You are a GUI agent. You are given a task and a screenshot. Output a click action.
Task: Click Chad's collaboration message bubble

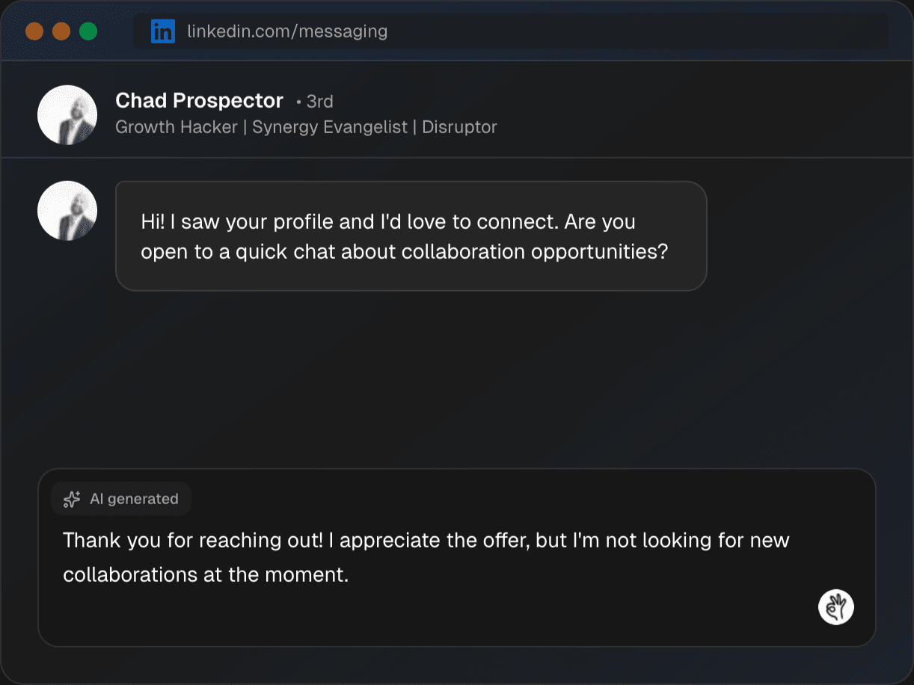pyautogui.click(x=411, y=236)
